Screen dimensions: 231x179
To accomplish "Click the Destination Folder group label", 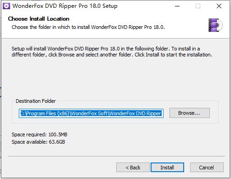I will point(35,101).
